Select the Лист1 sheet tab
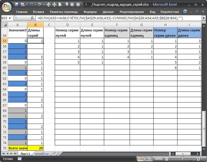This screenshot has height=162, width=207. click(x=25, y=154)
